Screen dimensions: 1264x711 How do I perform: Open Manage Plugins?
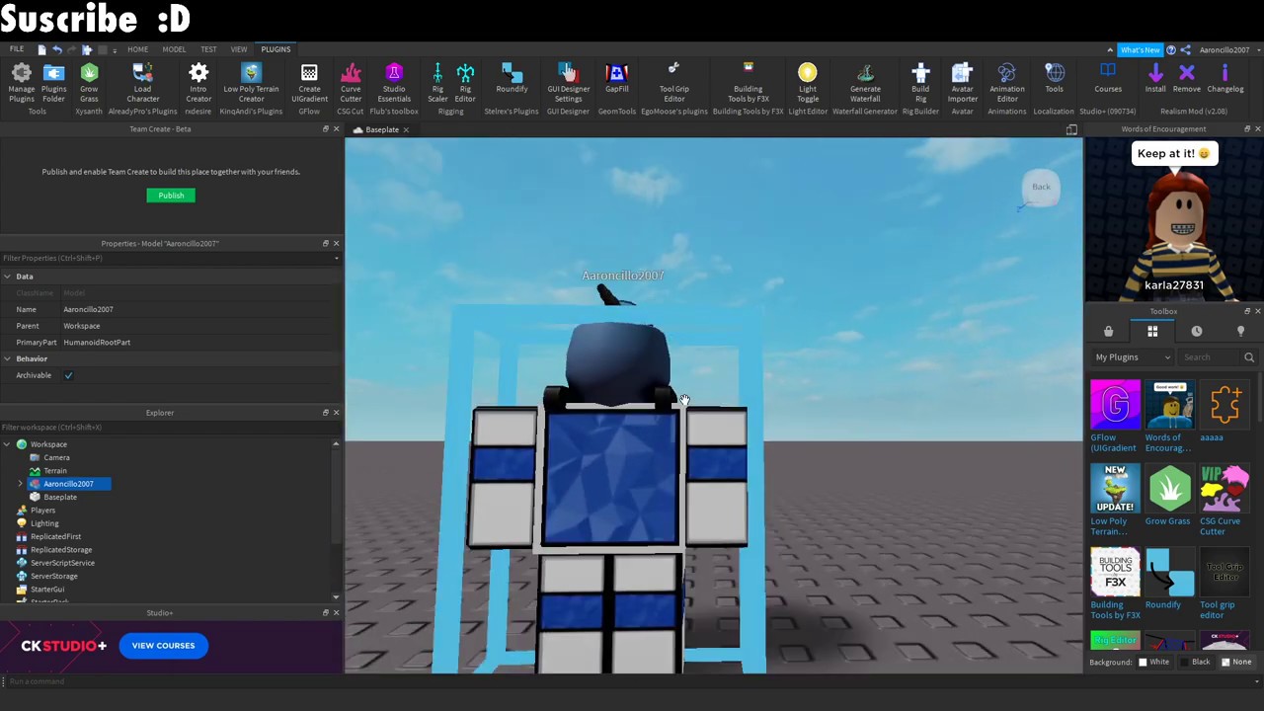[21, 82]
